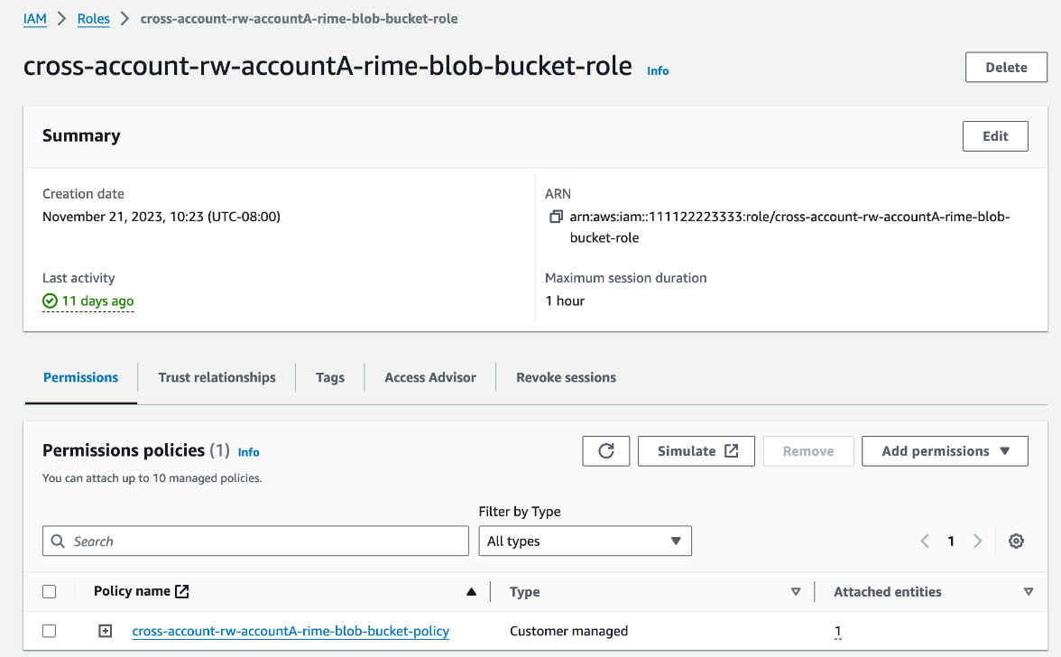Go to next page of policies
Image resolution: width=1061 pixels, height=657 pixels.
click(x=977, y=541)
